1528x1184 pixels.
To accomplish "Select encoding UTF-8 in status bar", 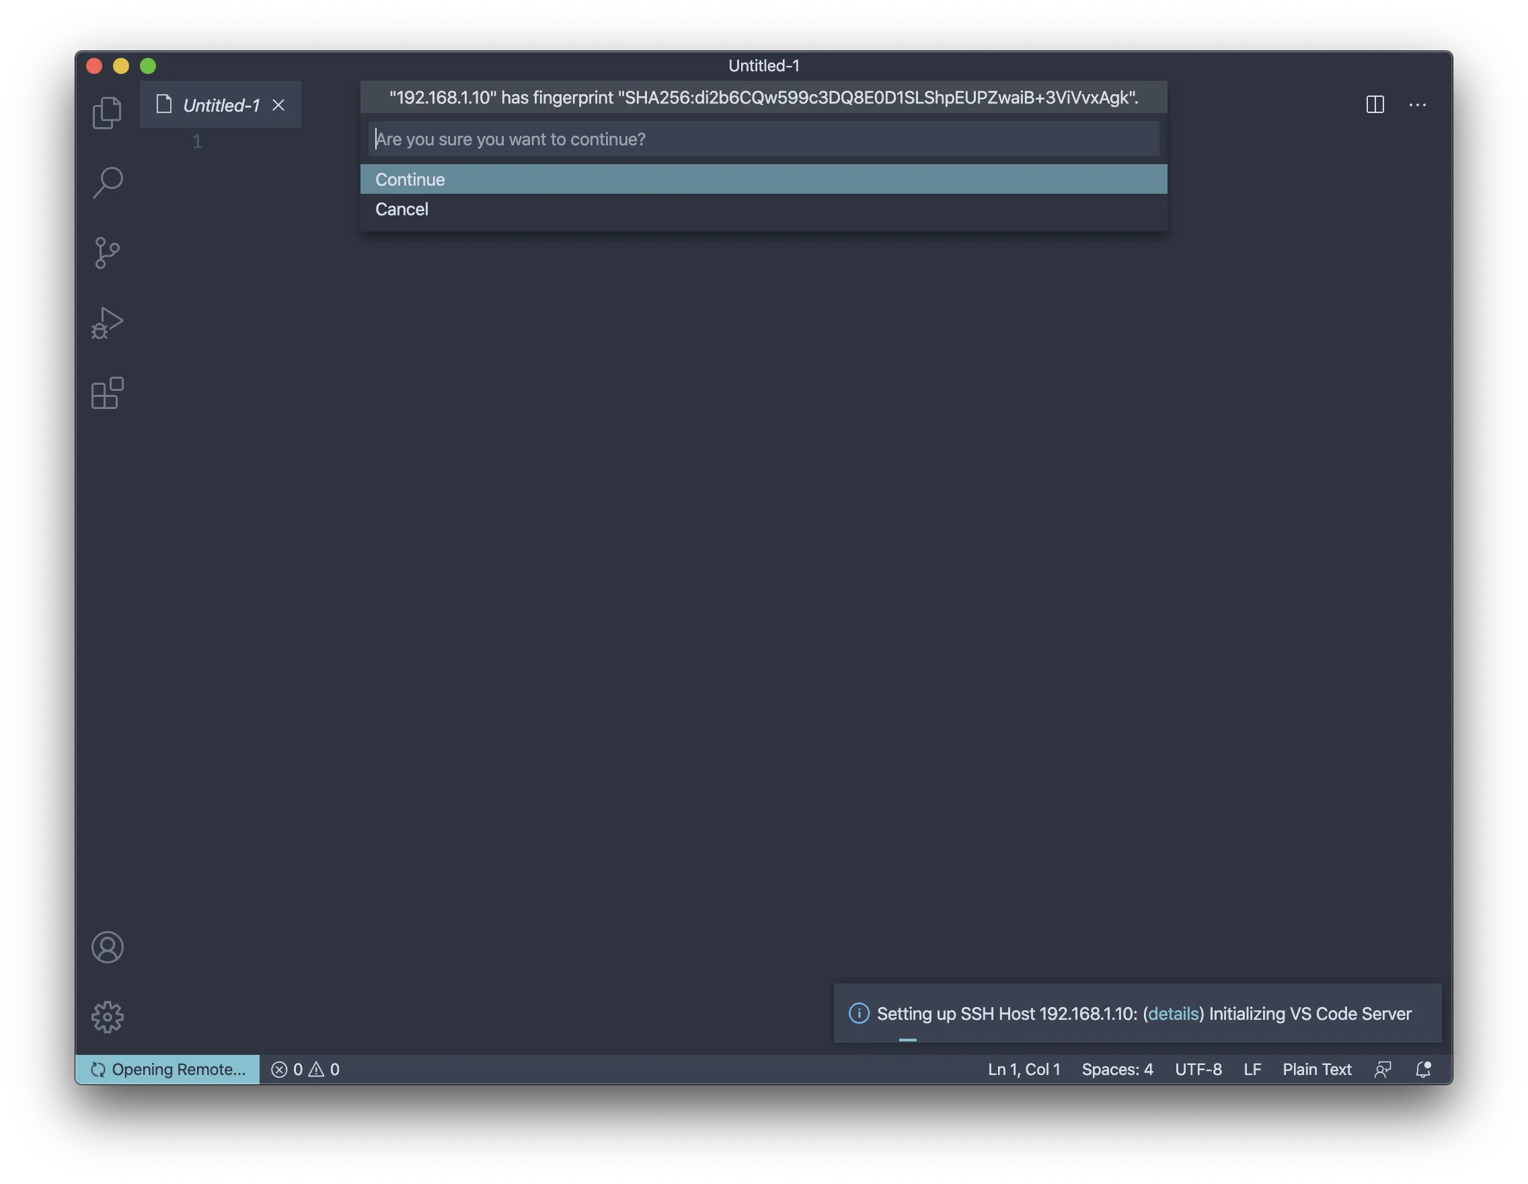I will click(1198, 1069).
